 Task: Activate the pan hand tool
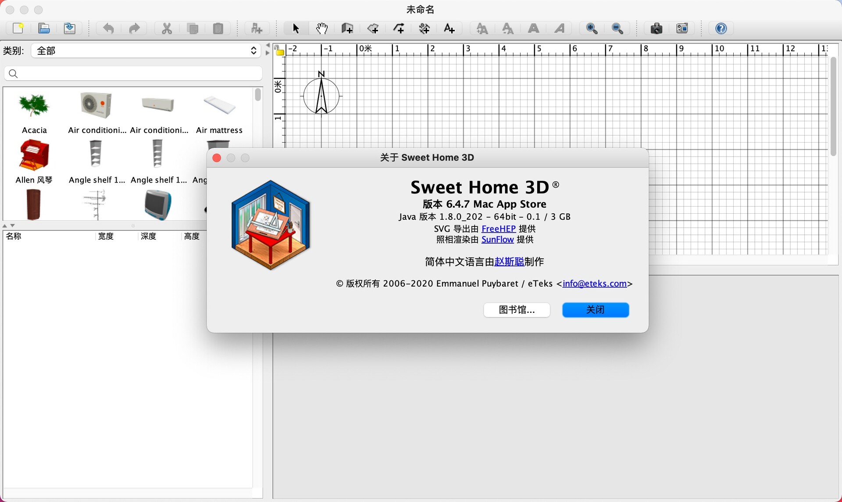click(321, 28)
